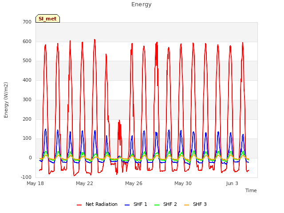Click the 400 y-axis tick label

tap(27, 80)
